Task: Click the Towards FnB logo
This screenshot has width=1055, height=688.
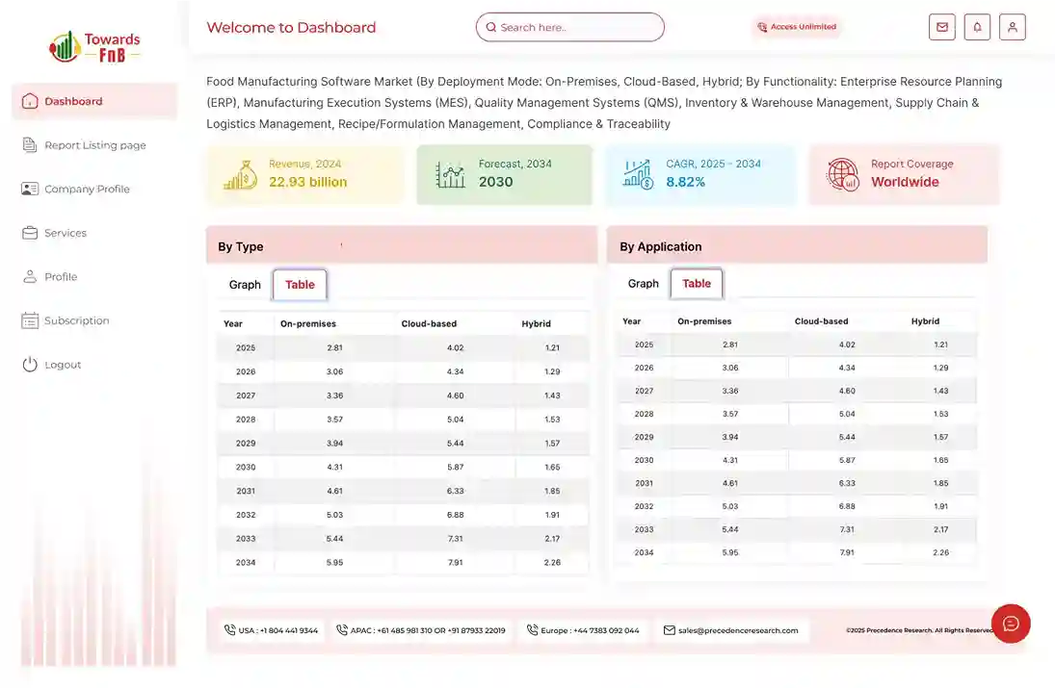Action: point(95,46)
